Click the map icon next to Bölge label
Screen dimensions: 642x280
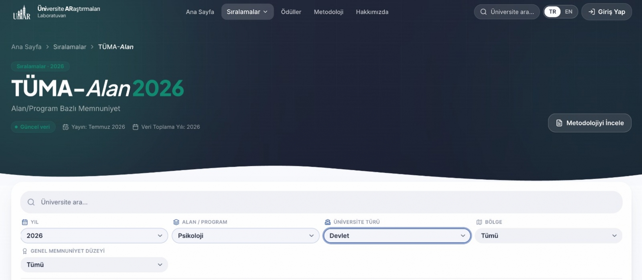coord(479,222)
